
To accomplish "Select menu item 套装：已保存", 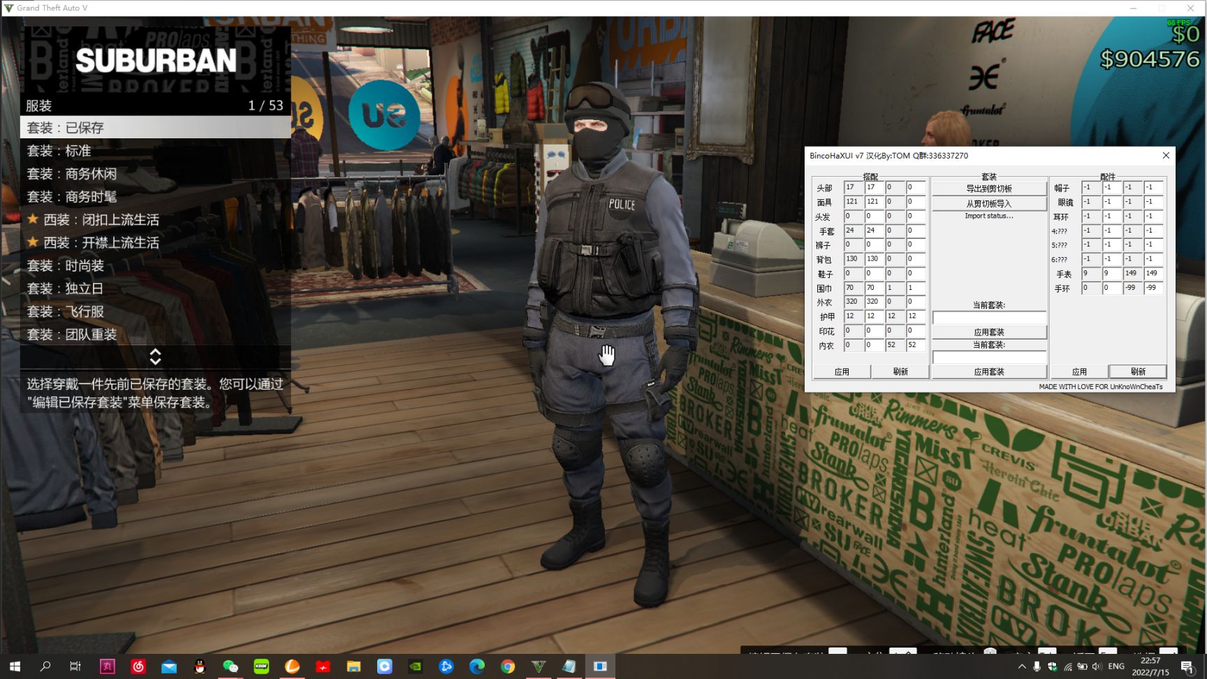I will point(155,127).
